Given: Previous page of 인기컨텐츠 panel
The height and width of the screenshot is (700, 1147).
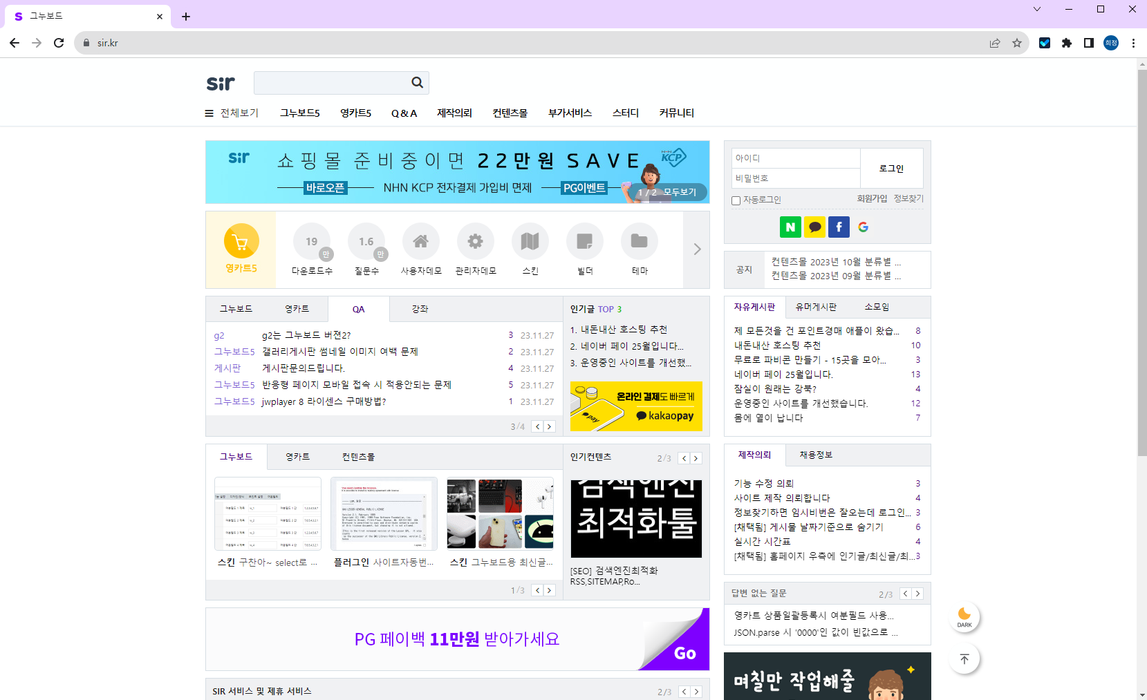Looking at the screenshot, I should tap(684, 458).
